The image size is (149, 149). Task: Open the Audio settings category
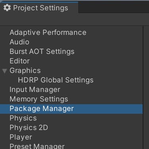19,42
